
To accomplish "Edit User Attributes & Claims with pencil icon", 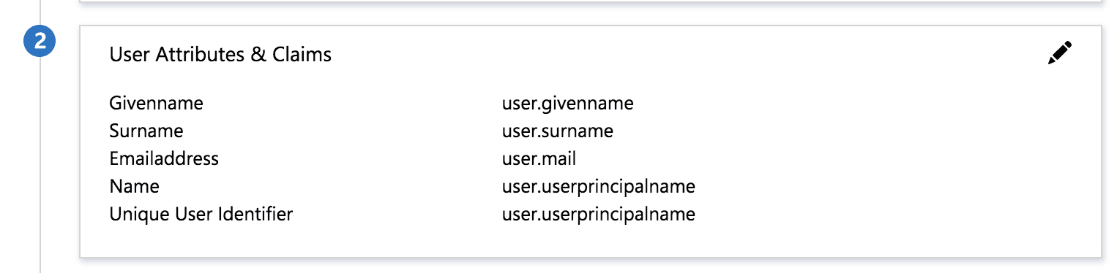I will point(1060,53).
